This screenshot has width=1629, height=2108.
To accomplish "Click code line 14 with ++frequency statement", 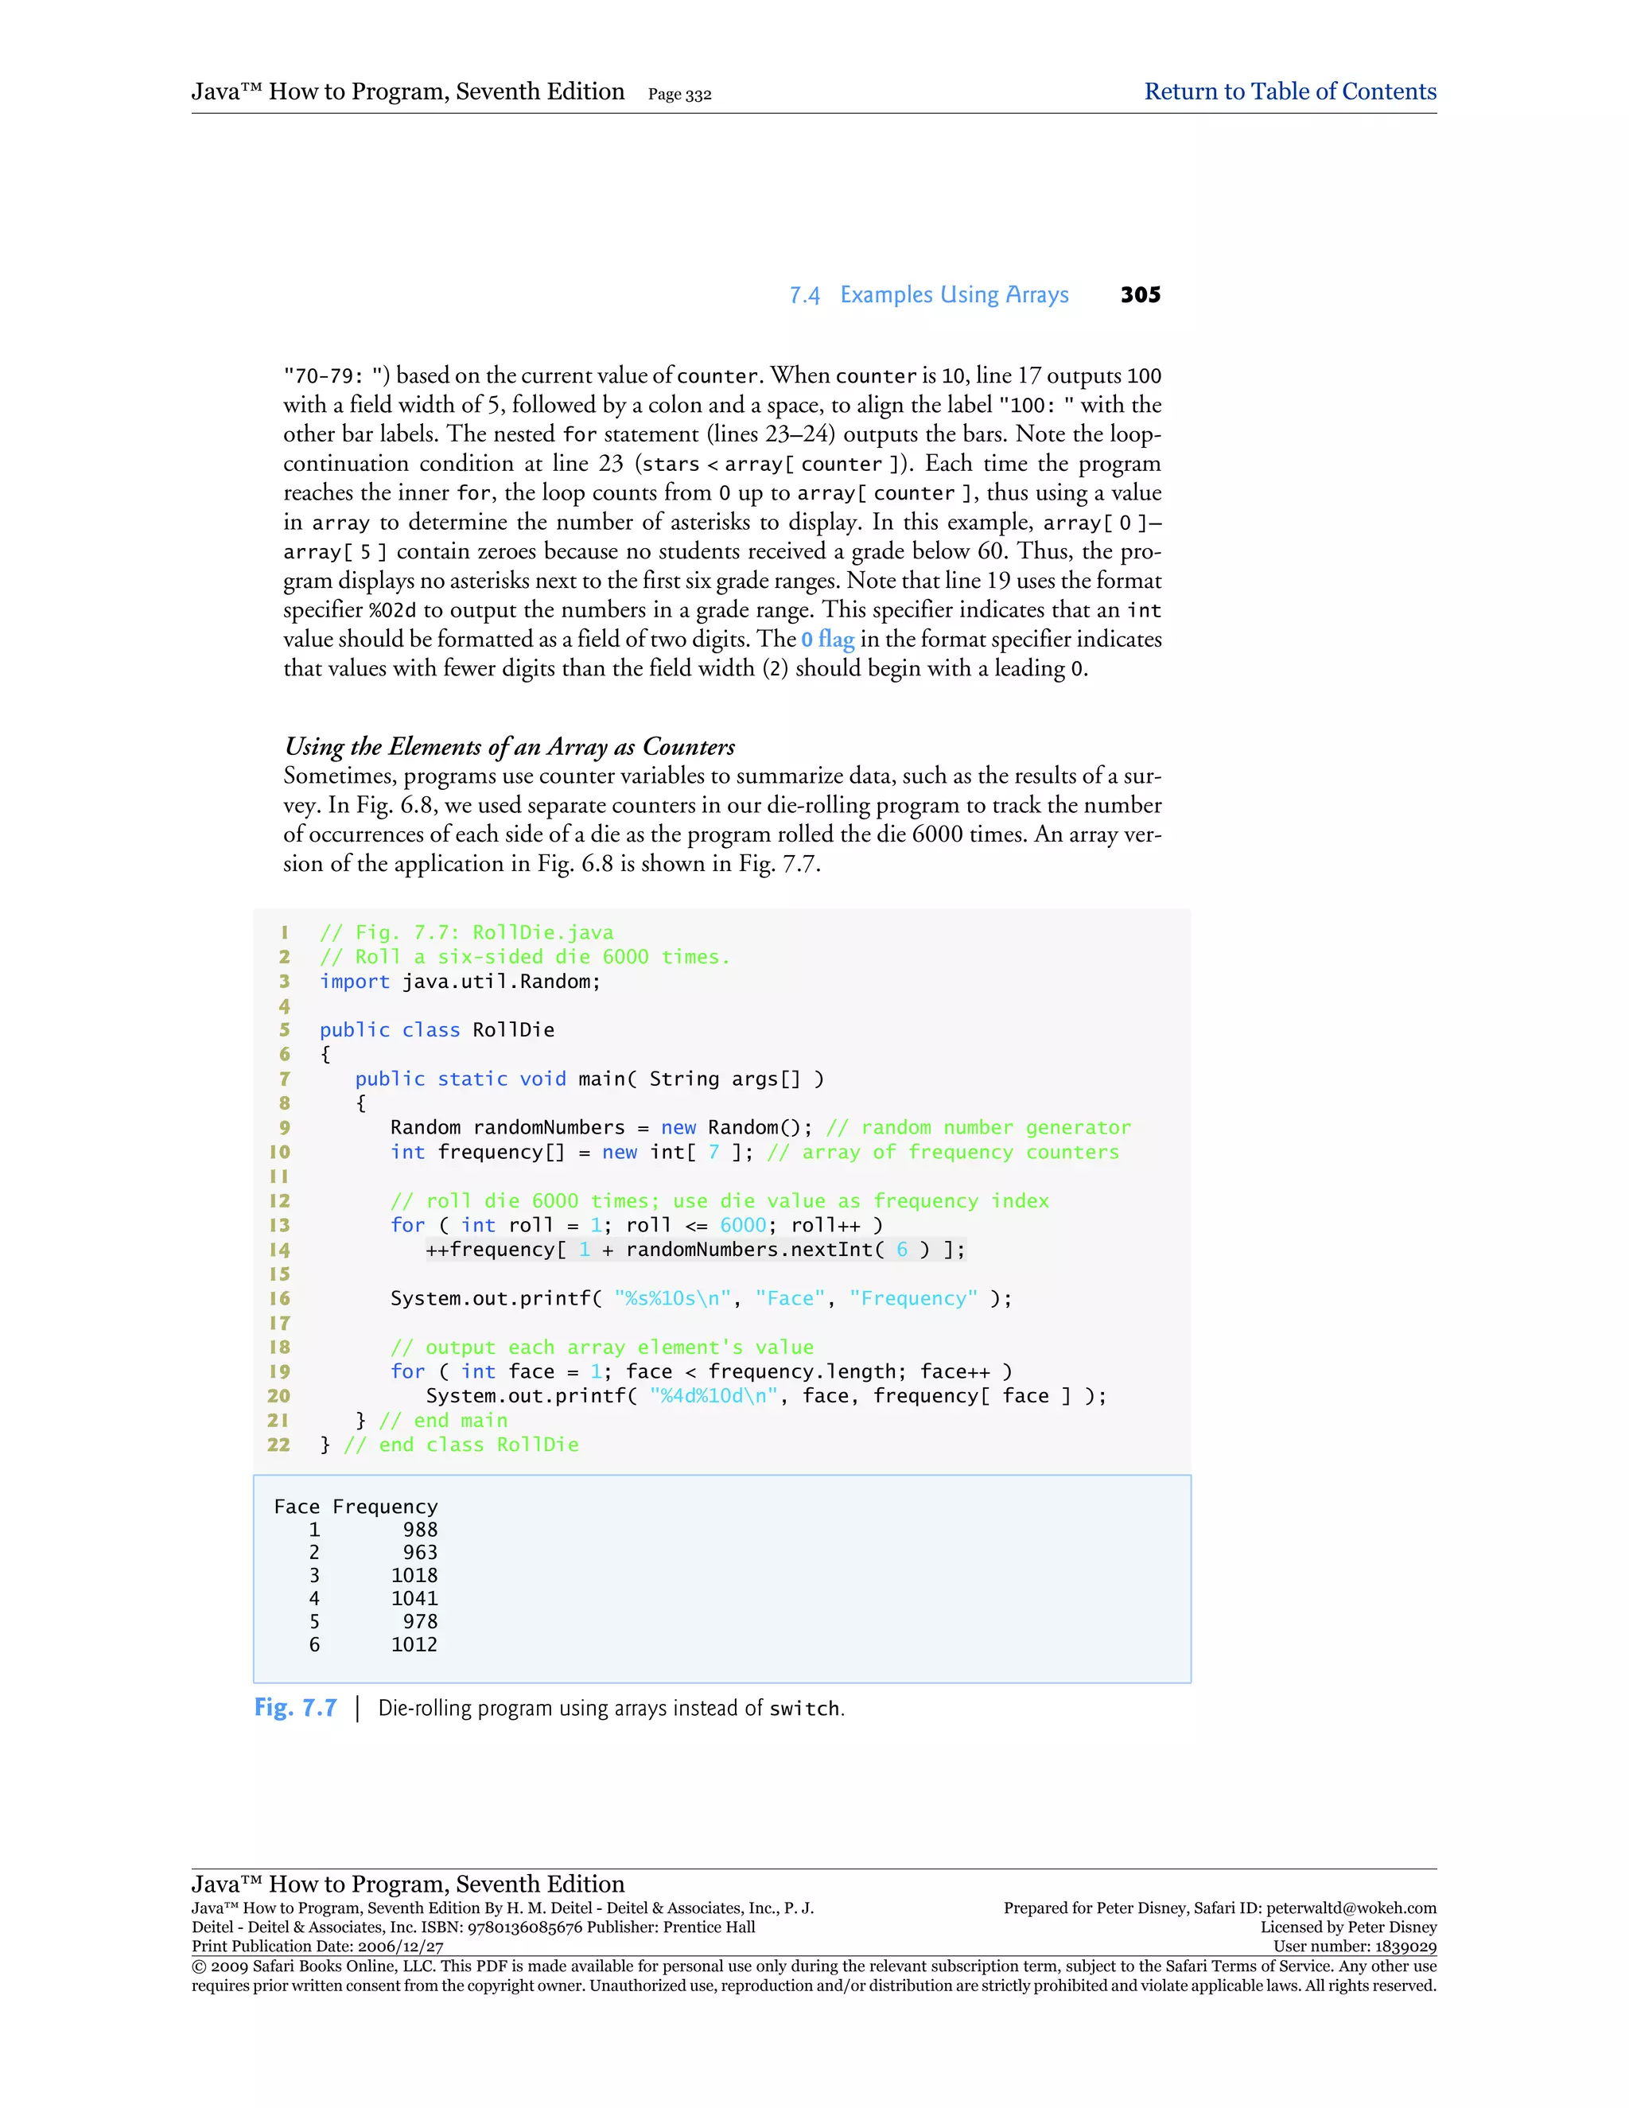I will click(695, 1249).
